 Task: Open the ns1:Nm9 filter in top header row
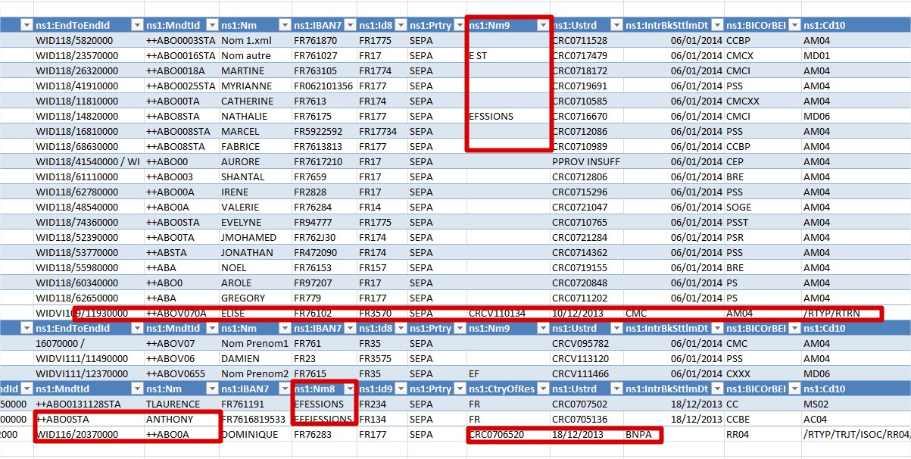point(542,25)
